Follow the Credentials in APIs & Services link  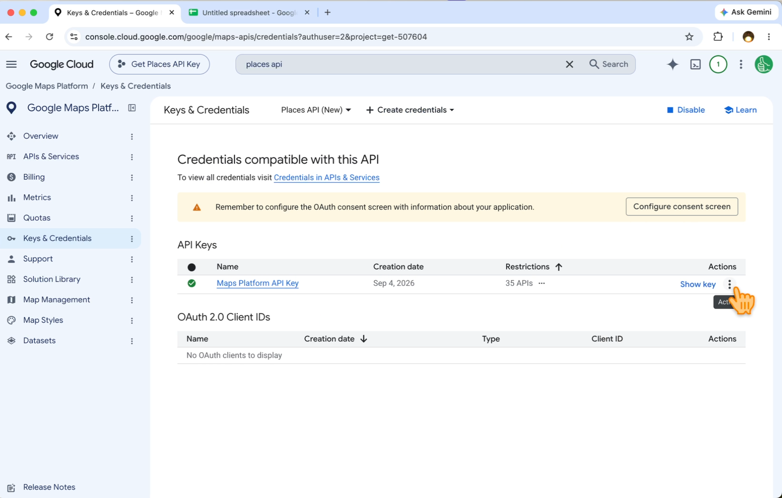(327, 178)
